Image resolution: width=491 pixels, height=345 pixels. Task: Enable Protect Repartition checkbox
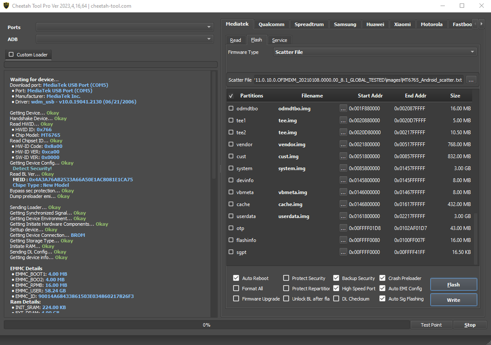pos(286,289)
